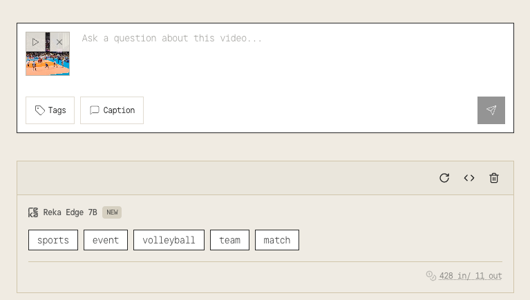Select the event tag

106,240
